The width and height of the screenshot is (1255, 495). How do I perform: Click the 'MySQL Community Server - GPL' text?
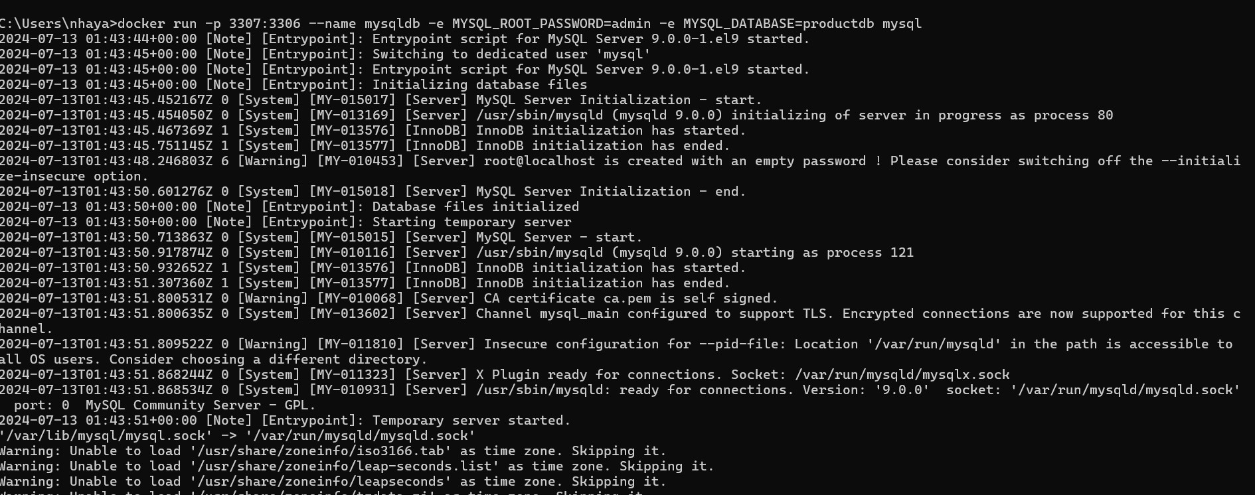pos(201,405)
